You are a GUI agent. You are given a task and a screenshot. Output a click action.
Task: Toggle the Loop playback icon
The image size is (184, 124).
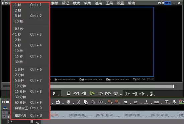116,93
